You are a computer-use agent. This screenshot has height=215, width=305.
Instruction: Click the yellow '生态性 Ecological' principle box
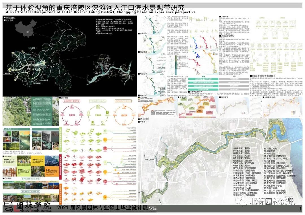[38, 161]
